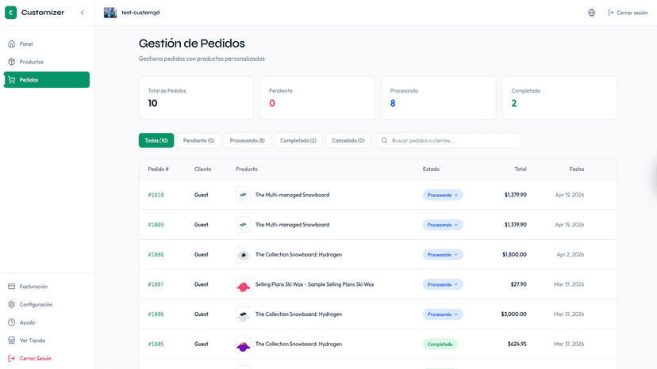657x369 pixels.
Task: Open status dropdown for order #1008
Action: [x=443, y=254]
